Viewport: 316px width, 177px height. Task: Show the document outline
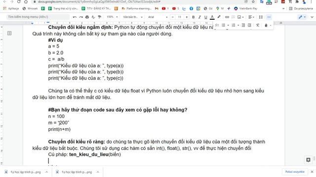9,33
